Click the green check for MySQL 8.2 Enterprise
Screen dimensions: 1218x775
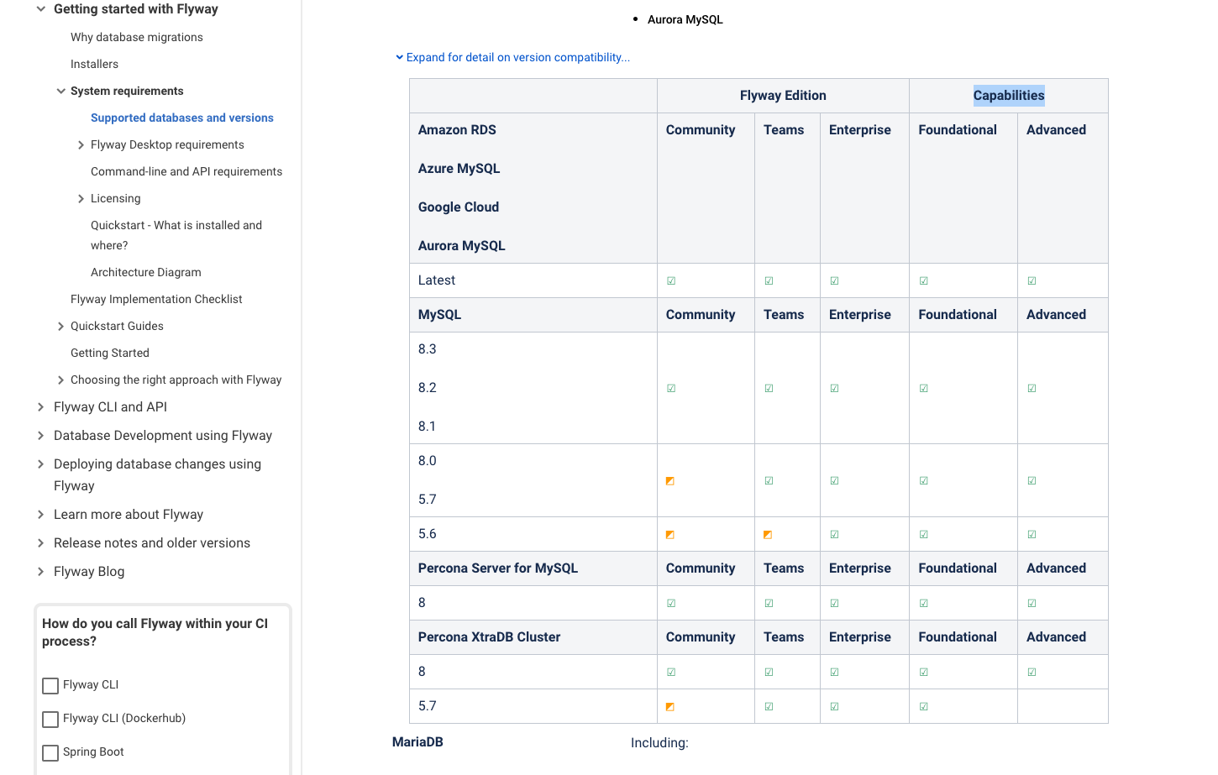click(834, 389)
